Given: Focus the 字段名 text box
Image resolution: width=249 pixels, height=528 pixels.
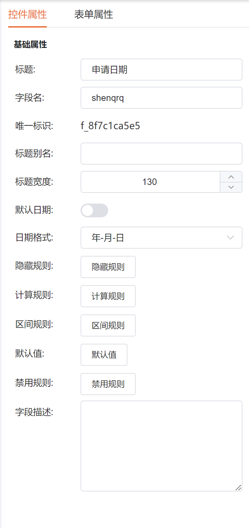Looking at the screenshot, I should [161, 98].
